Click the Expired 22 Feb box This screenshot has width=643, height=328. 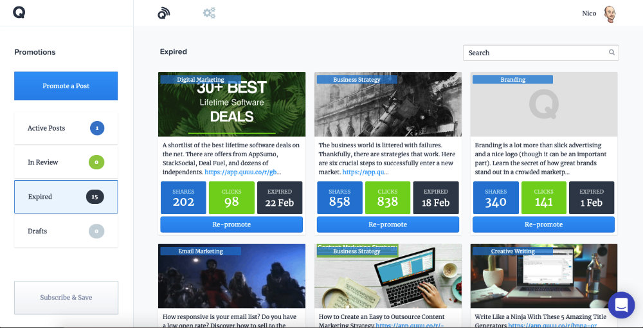pos(280,197)
